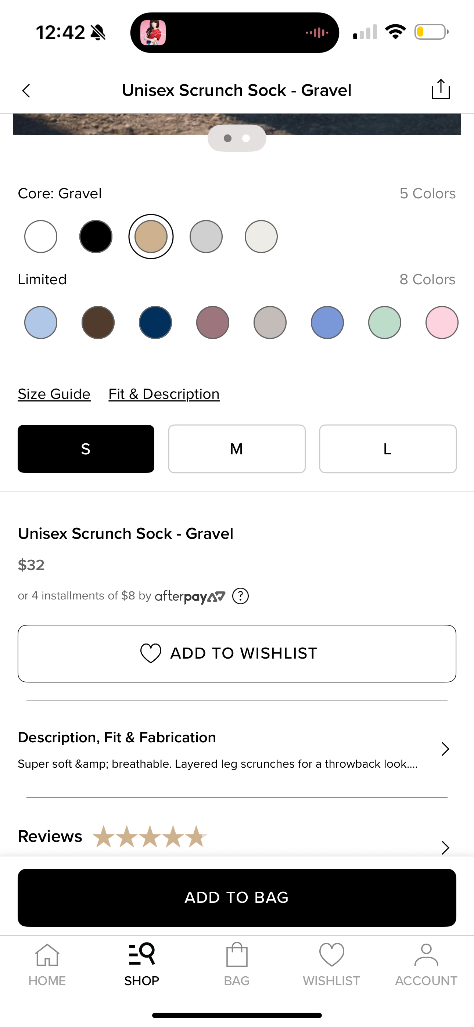Tap the share icon
This screenshot has width=474, height=1027.
tap(441, 89)
